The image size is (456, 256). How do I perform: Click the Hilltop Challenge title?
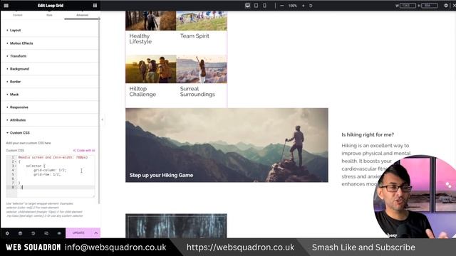[x=142, y=92]
